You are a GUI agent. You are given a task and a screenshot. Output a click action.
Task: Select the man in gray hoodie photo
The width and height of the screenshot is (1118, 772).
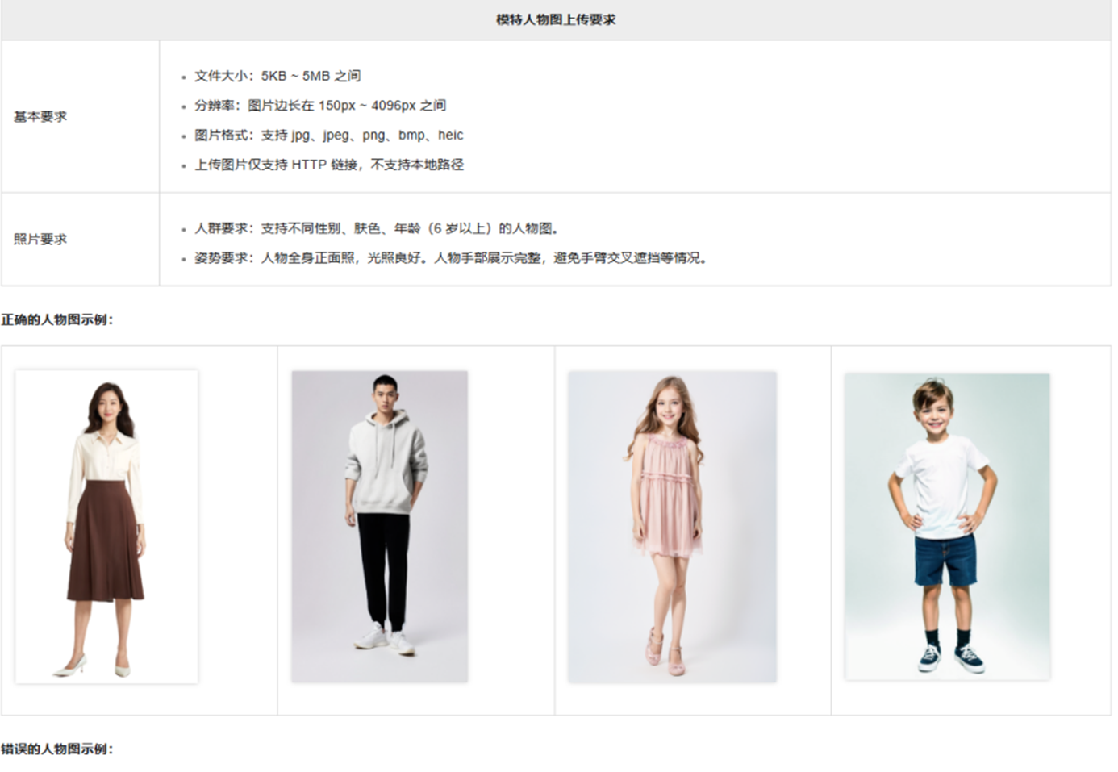[379, 527]
